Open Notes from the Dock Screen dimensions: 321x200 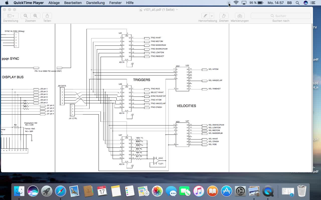[116, 191]
